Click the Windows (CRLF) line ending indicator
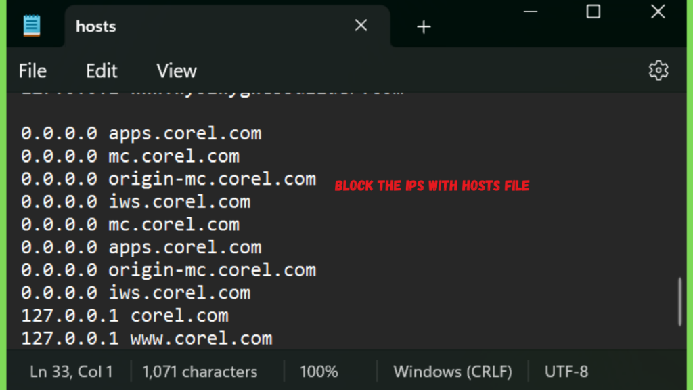The width and height of the screenshot is (693, 390). tap(453, 372)
